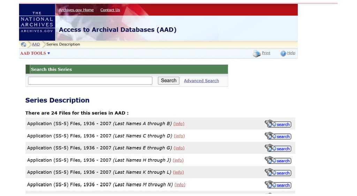357x196 pixels.
Task: Open info for Last Names A through B
Action: click(x=179, y=124)
